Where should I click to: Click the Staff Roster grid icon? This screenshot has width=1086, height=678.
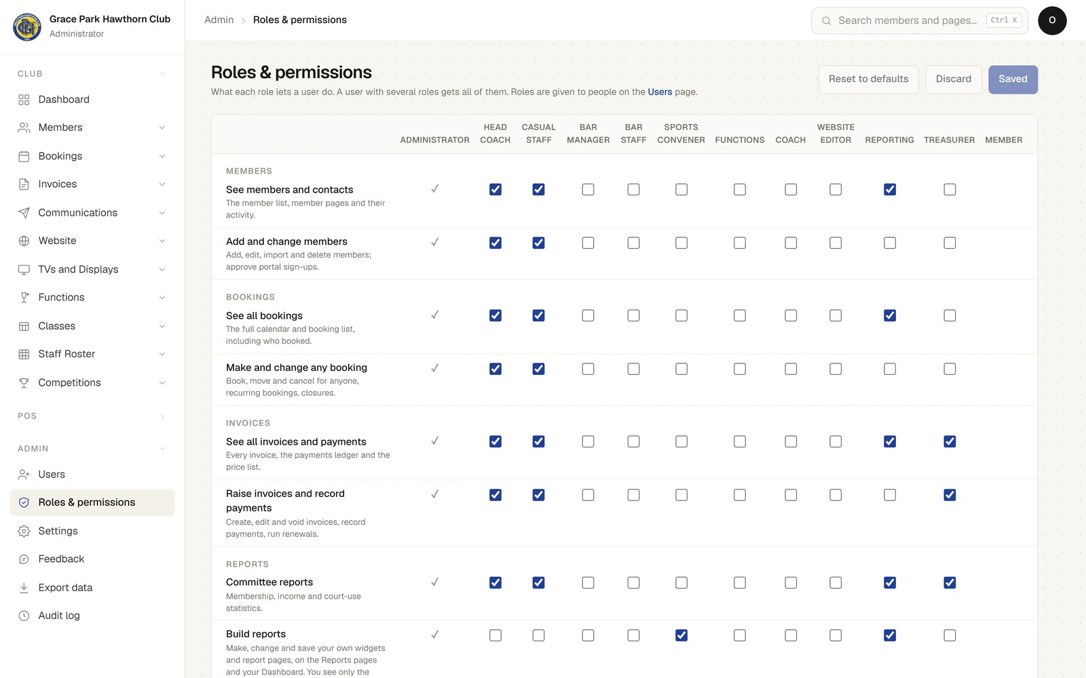[x=24, y=354]
